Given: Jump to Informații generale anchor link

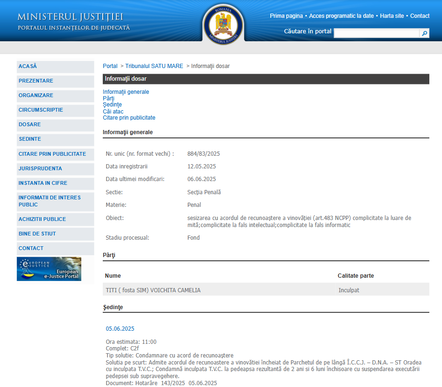Looking at the screenshot, I should pos(126,92).
